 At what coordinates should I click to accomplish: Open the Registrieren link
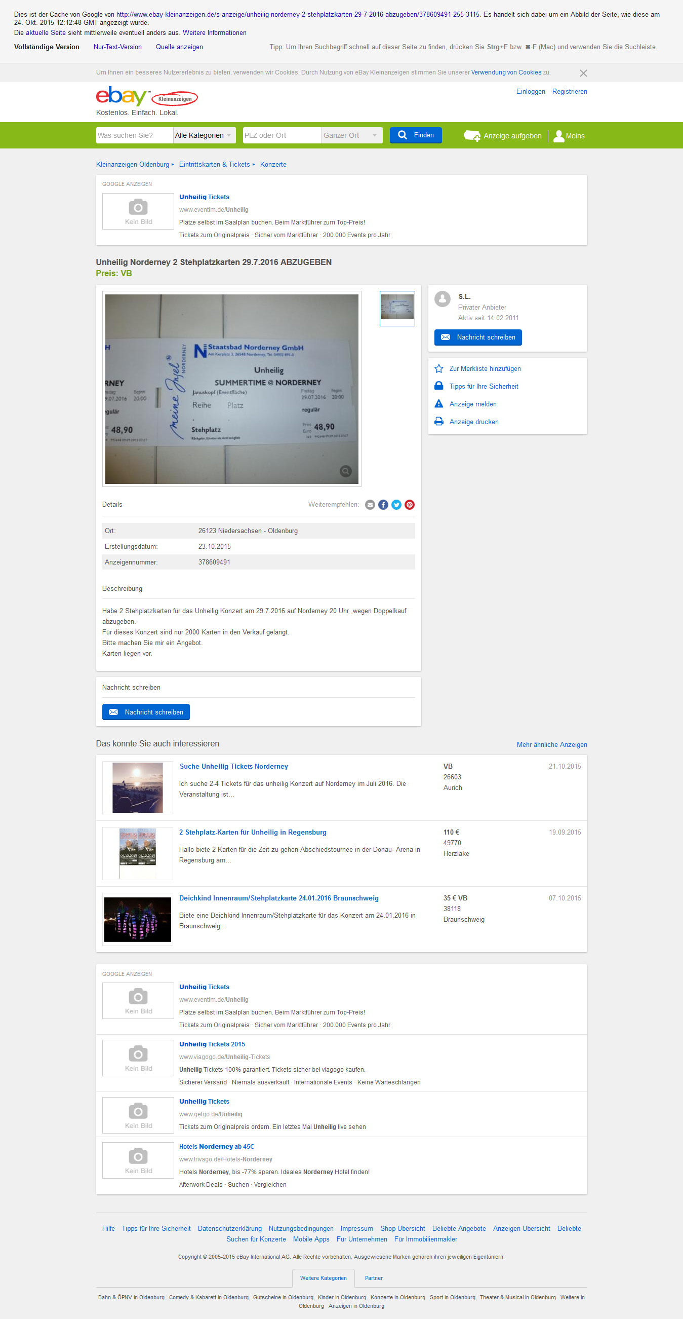[x=570, y=92]
